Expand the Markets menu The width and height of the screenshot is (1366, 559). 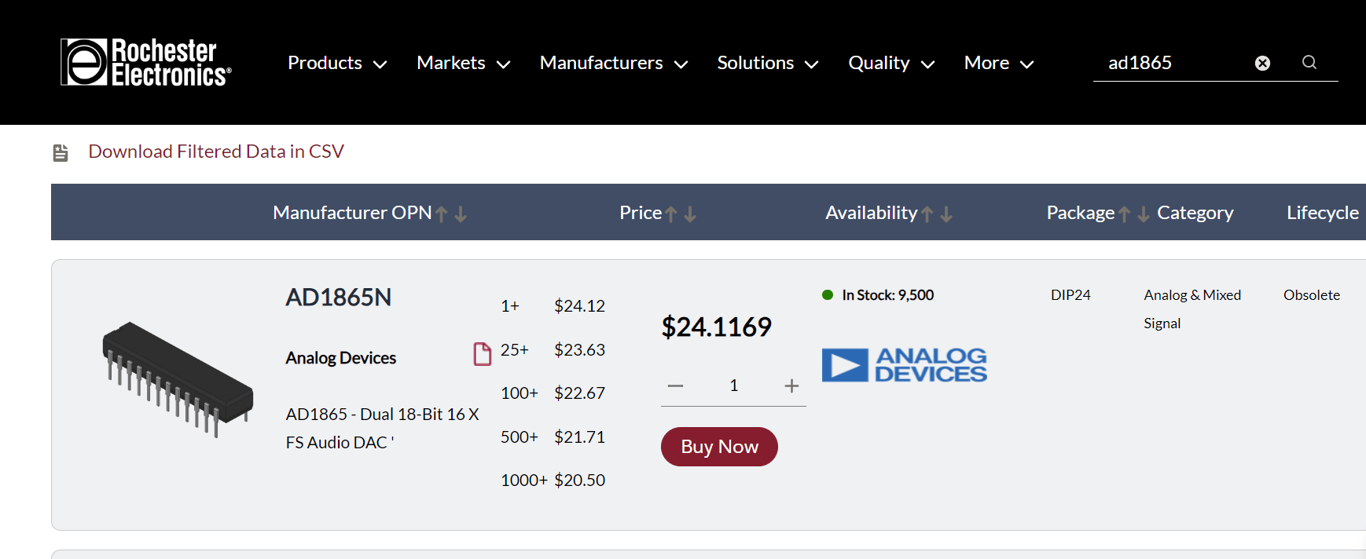click(464, 63)
